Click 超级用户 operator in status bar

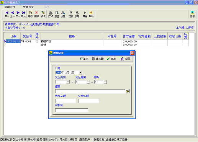tap(85, 140)
